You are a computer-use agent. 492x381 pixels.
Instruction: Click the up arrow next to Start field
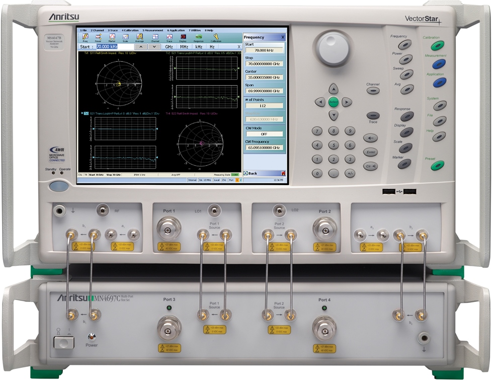(x=141, y=46)
